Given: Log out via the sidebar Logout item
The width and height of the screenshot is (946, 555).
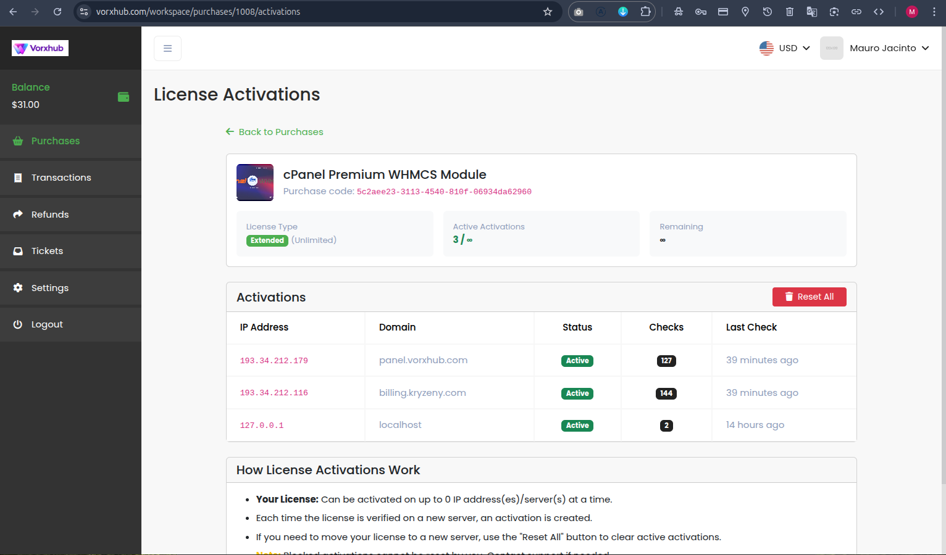Looking at the screenshot, I should (x=47, y=324).
